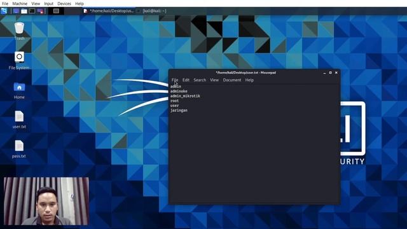Screen dimensions: 407x229
Task: Open the Kali applications menu icon
Action: (4, 11)
